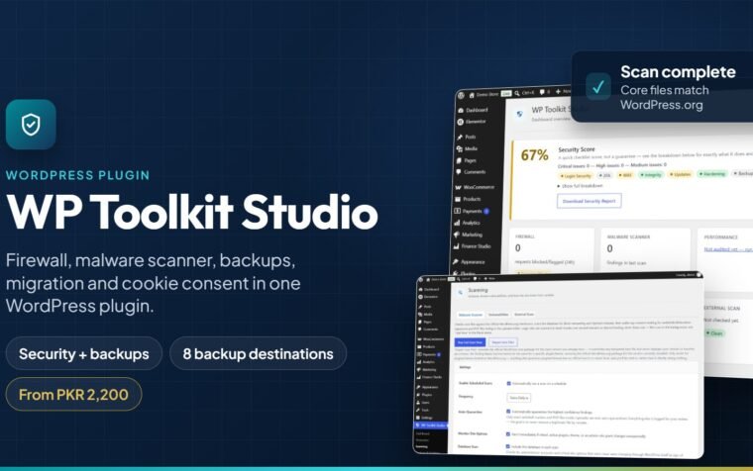Click the search icon in back window admin bar
Screen dimensions: 753x471
[517, 93]
